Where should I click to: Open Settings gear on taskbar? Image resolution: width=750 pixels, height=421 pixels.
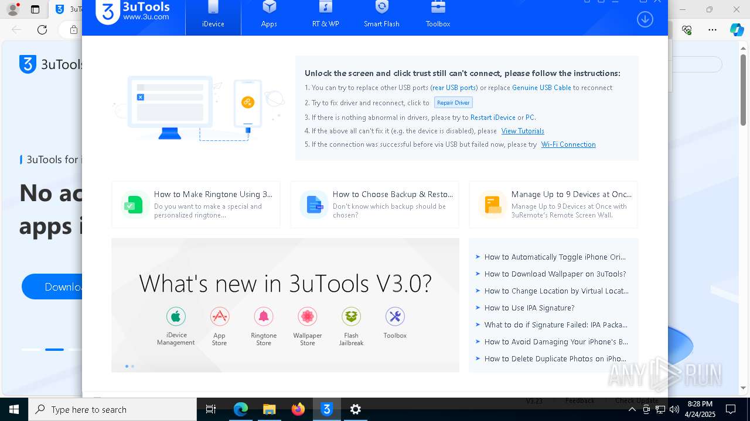point(356,409)
